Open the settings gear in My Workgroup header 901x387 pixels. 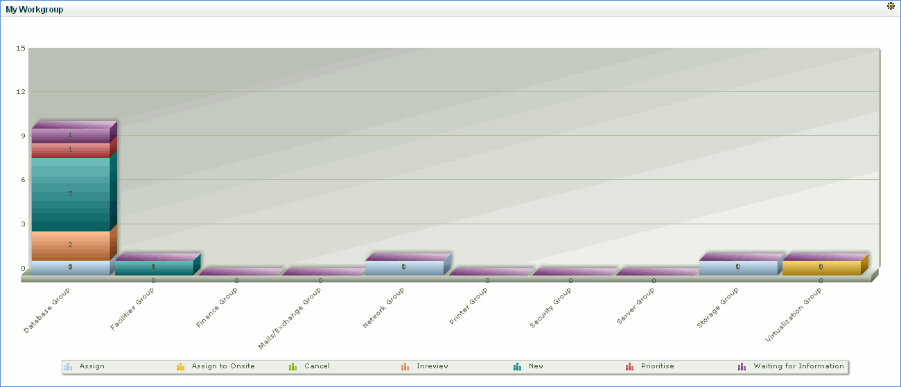tap(891, 6)
